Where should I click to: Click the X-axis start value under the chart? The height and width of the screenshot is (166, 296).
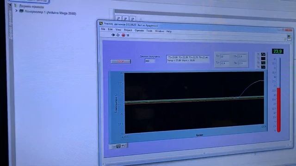[125, 137]
